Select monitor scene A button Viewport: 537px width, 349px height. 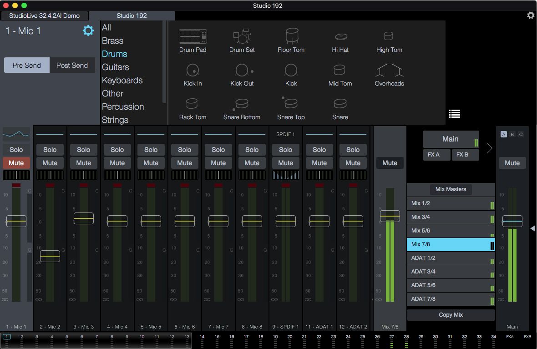click(503, 134)
